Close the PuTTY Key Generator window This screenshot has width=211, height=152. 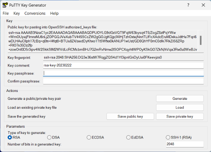pos(203,5)
